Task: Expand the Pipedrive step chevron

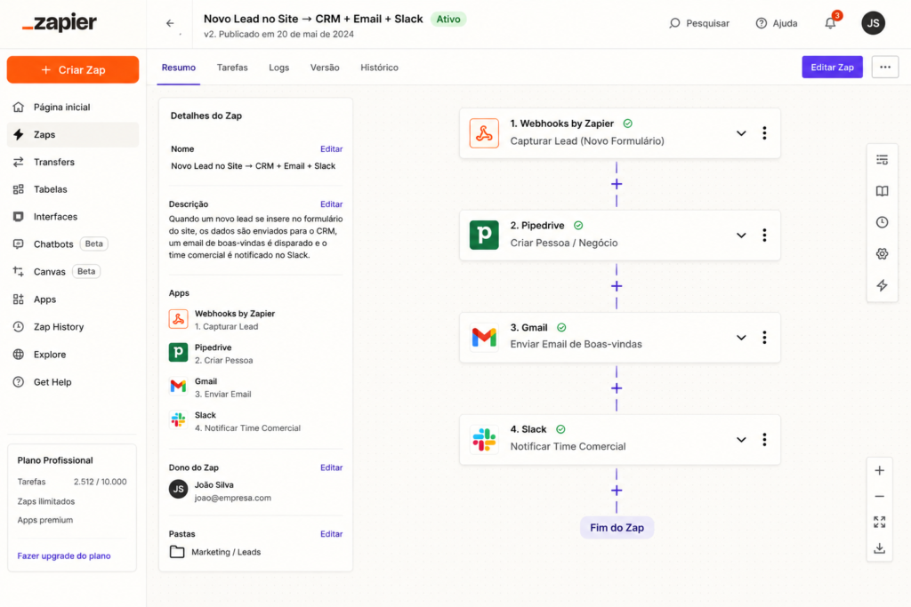Action: 741,236
